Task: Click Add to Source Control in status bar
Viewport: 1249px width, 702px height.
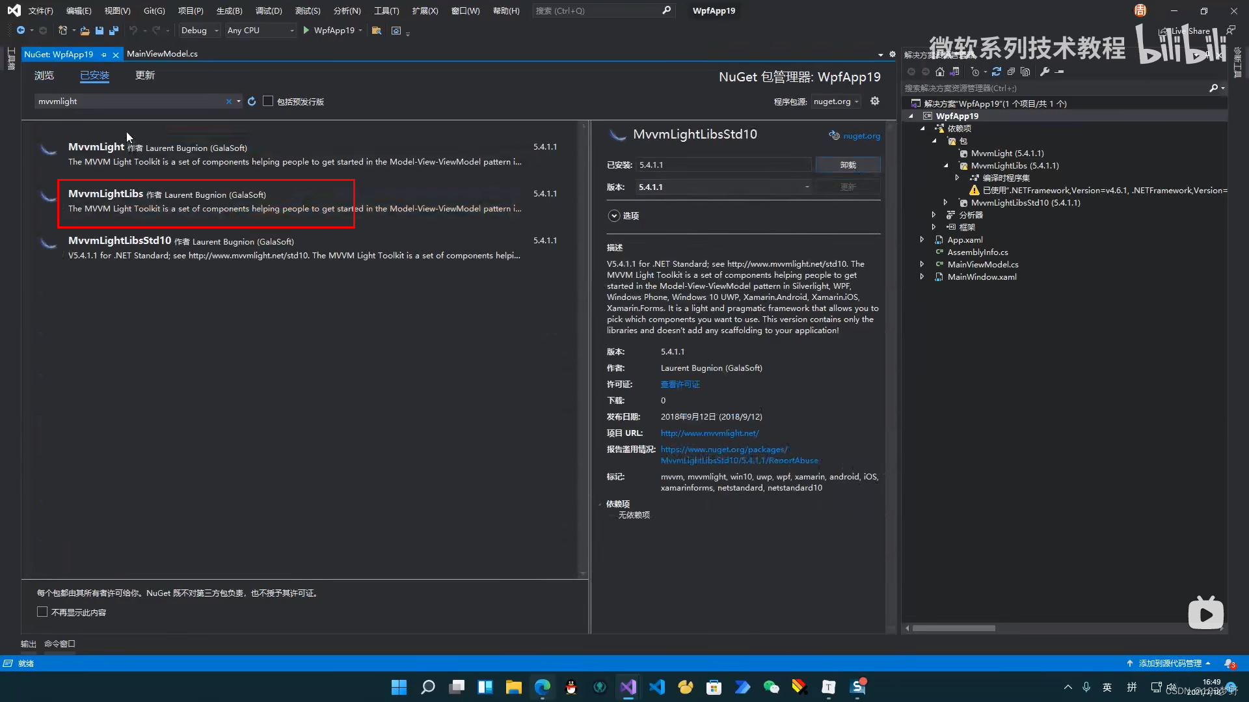Action: pyautogui.click(x=1169, y=664)
